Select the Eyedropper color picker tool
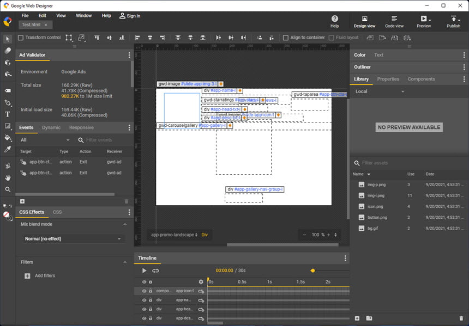Screen dimensions: 469x326 pyautogui.click(x=8, y=149)
